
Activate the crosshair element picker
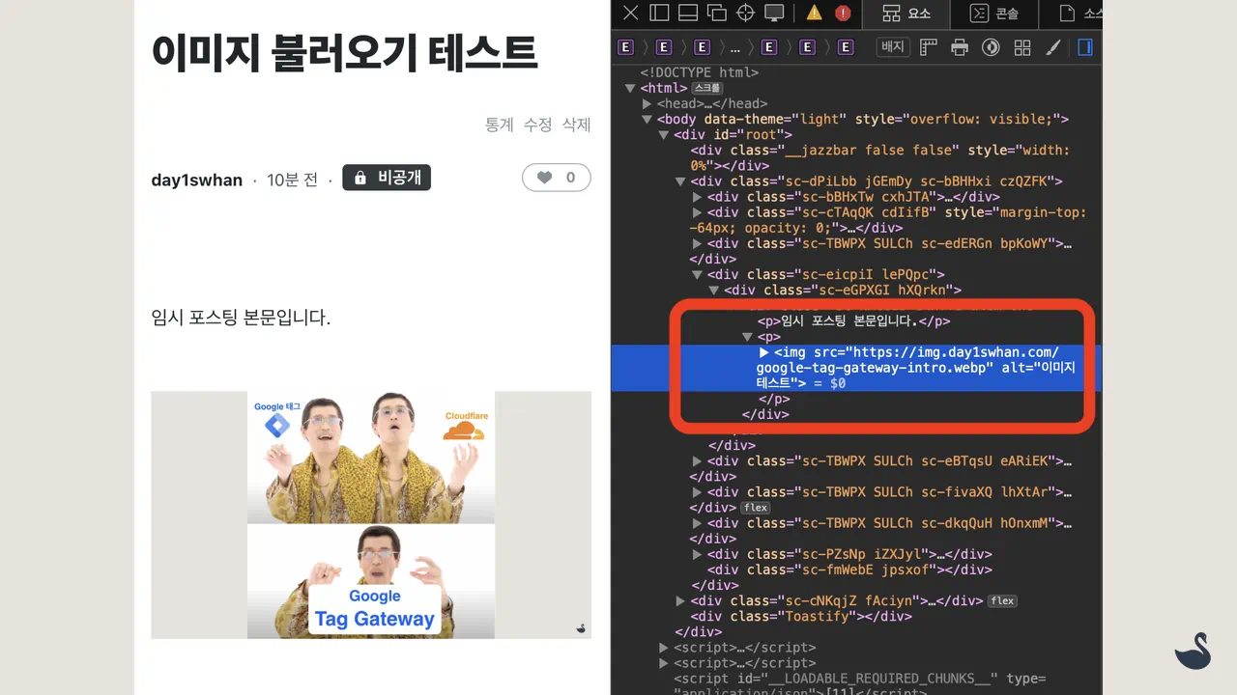[x=745, y=14]
